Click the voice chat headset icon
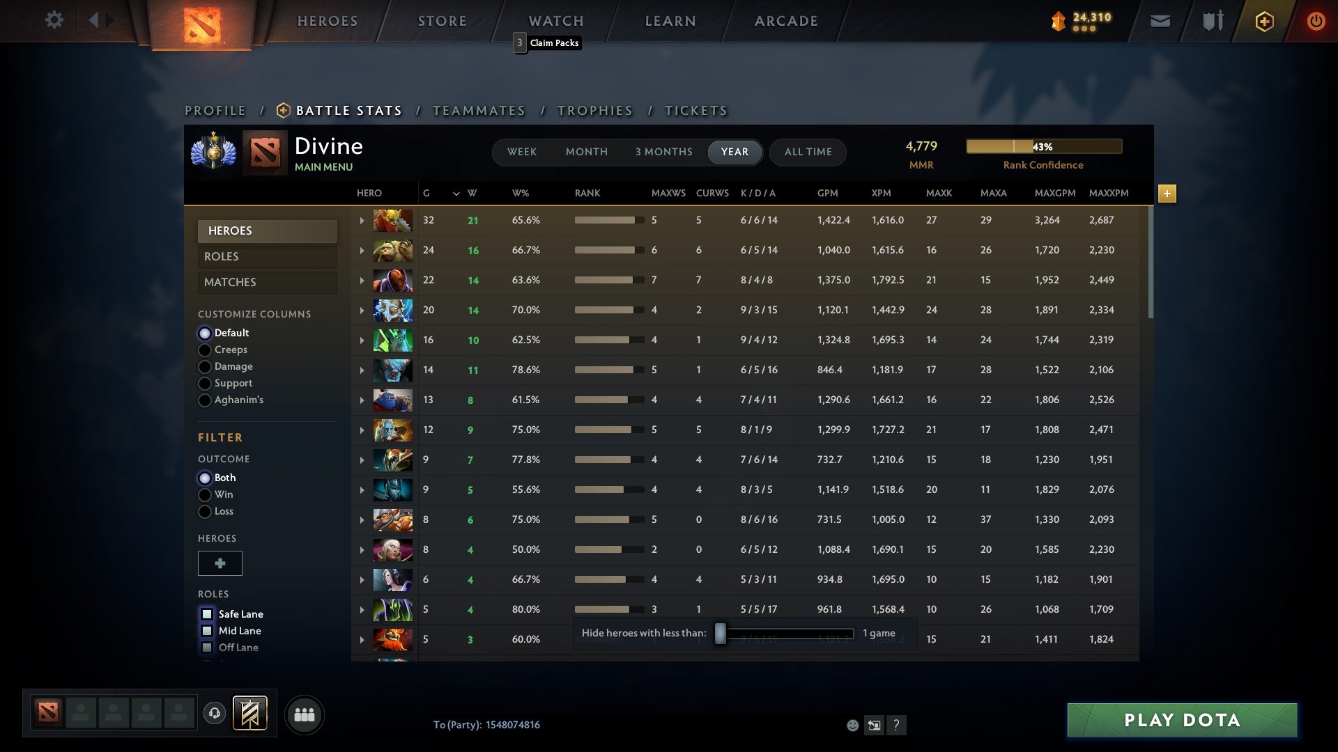Image resolution: width=1338 pixels, height=752 pixels. pyautogui.click(x=215, y=713)
